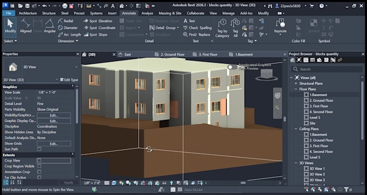Viewport: 367px width, 195px height.
Task: Open the Structure ribbon tab
Action: click(x=49, y=13)
